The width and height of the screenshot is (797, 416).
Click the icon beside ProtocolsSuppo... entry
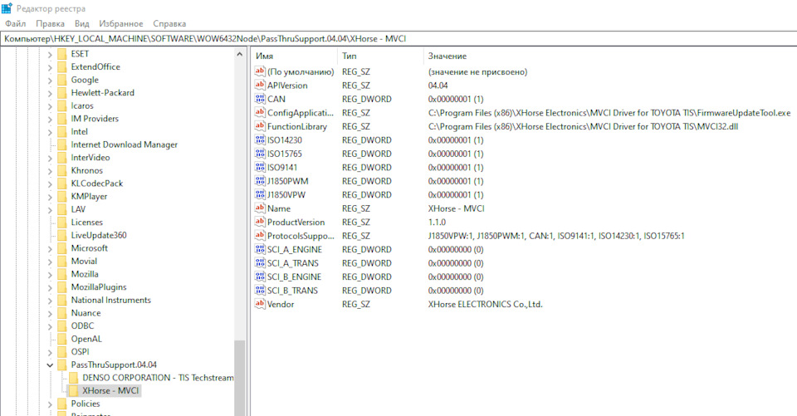[x=260, y=236]
